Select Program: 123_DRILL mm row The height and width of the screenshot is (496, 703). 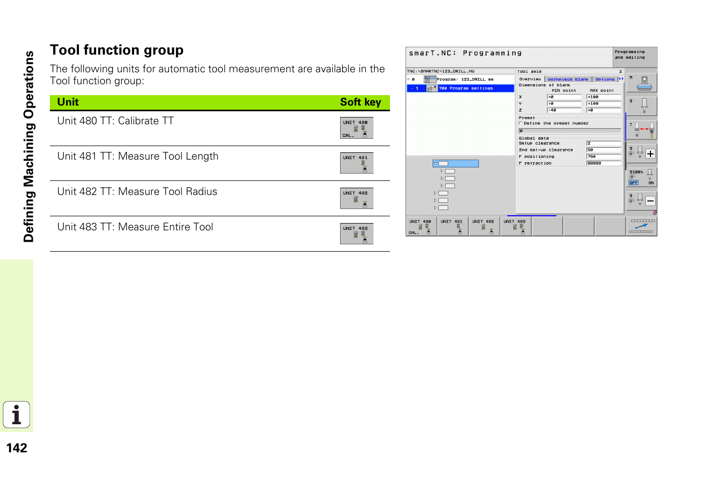[x=460, y=80]
